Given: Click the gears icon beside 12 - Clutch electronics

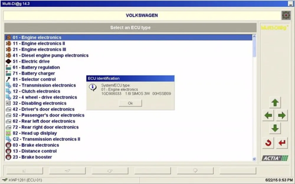Looking at the screenshot, I should click(x=8, y=91).
